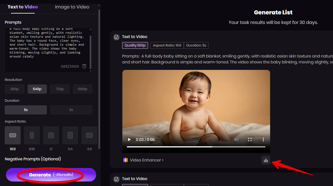Click the Quality:360p tag

135,45
